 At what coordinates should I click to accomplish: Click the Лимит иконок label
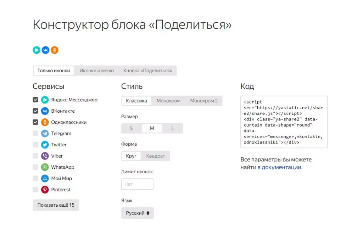(x=137, y=172)
